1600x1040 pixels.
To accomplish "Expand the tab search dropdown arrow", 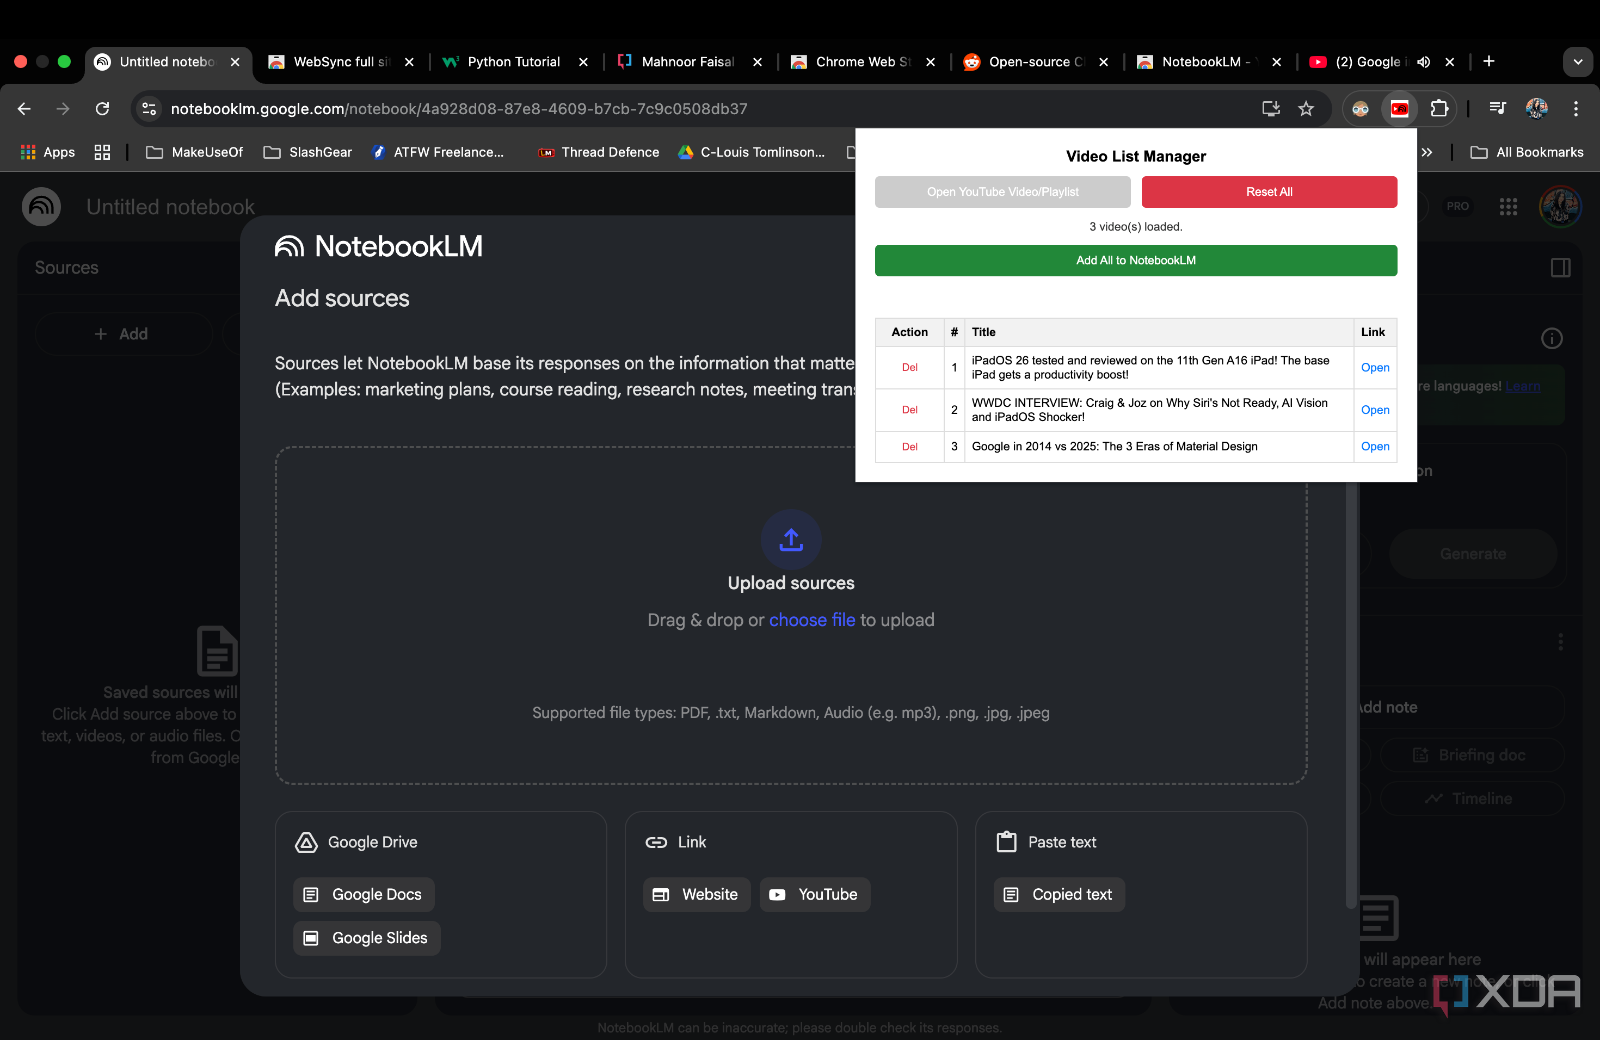I will coord(1578,62).
